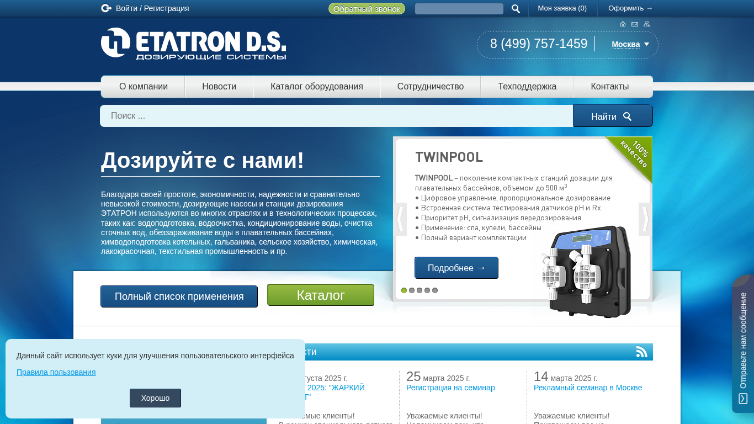Open the RSS feed icon in news header
The width and height of the screenshot is (754, 424).
coord(641,352)
